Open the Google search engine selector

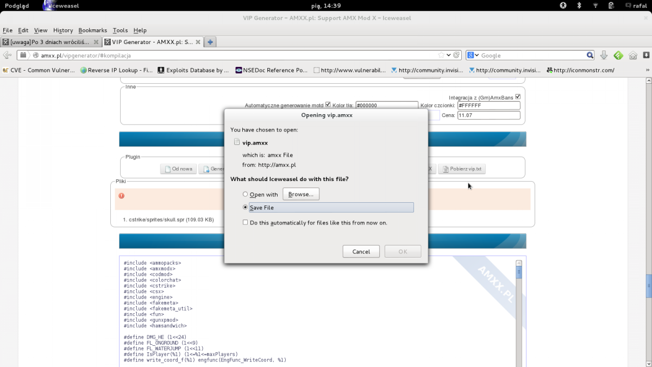473,55
